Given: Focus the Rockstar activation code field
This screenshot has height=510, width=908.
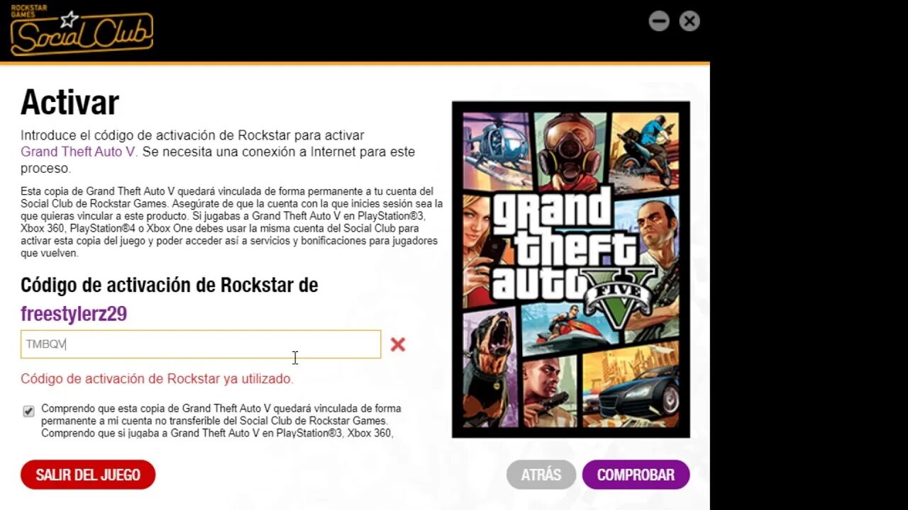Looking at the screenshot, I should (201, 344).
